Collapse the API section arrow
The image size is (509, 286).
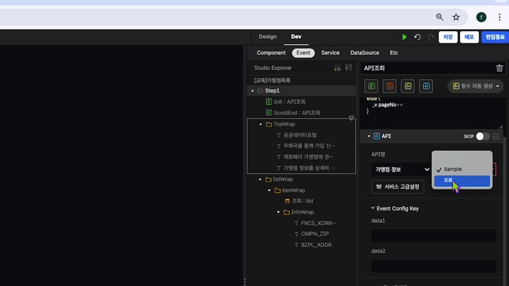[369, 136]
